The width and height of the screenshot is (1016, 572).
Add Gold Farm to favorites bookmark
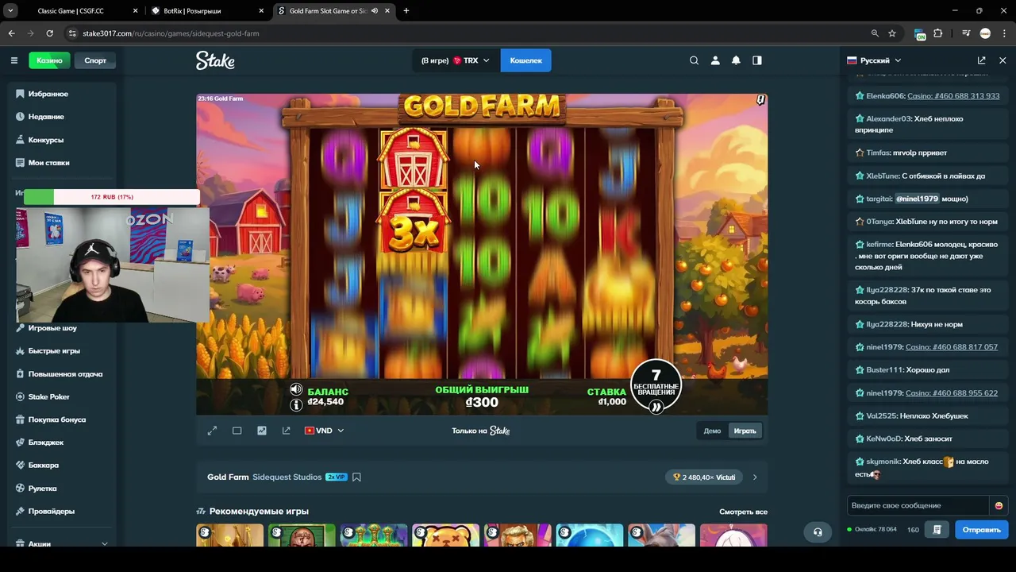pos(356,477)
